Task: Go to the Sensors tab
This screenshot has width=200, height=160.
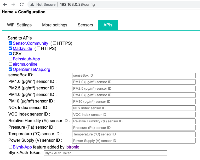Action: pos(85,25)
